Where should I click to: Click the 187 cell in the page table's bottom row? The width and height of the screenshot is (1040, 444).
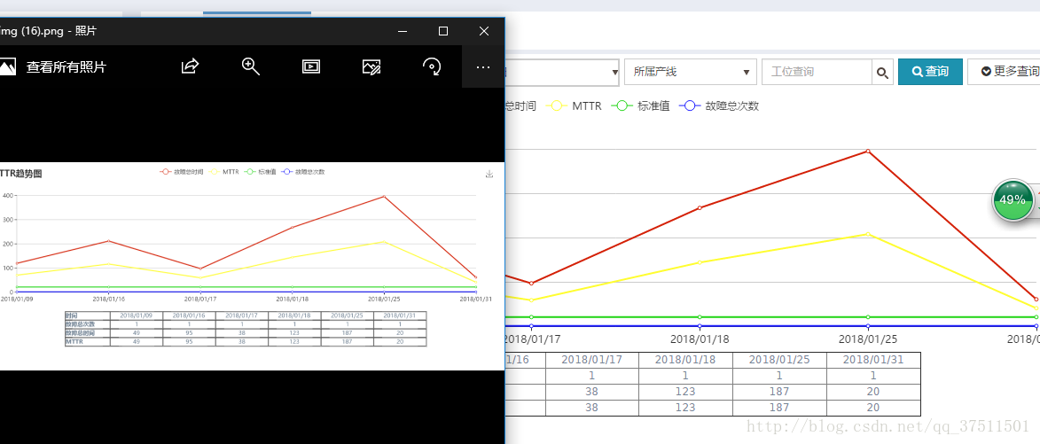pyautogui.click(x=779, y=409)
